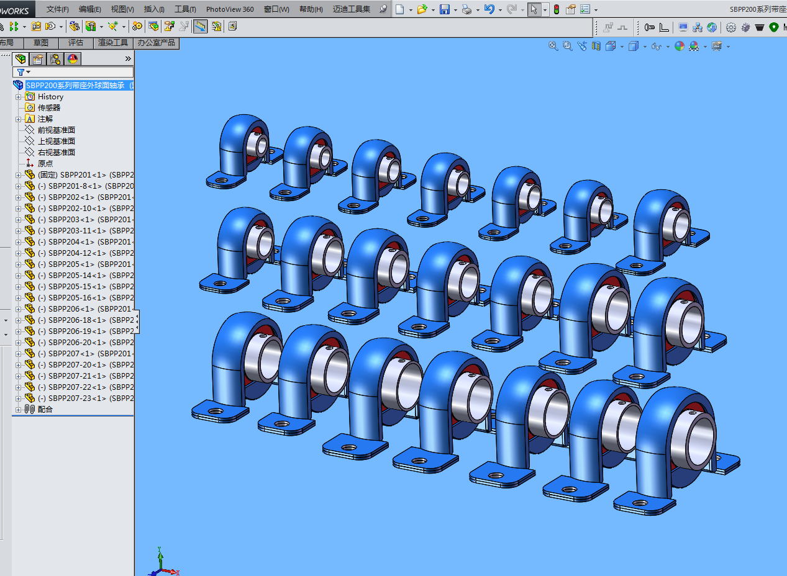
Task: Switch to the 评估 evaluate tab
Action: (76, 43)
